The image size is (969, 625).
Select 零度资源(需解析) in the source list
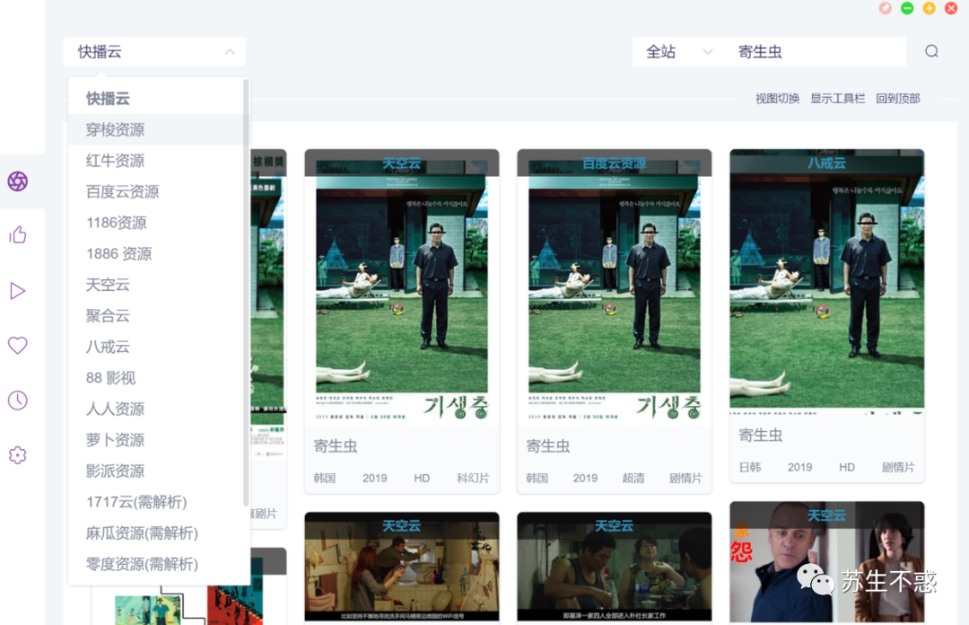click(x=156, y=564)
